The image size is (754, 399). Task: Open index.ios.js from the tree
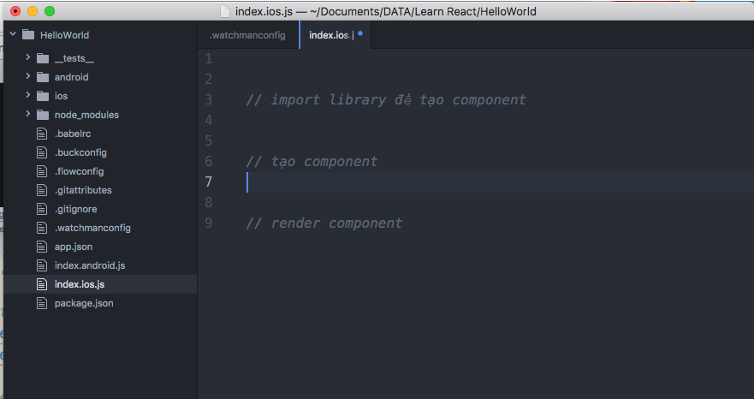click(80, 284)
